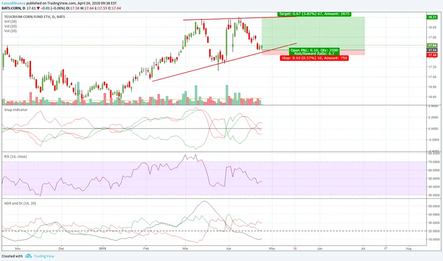443x261 pixels.
Task: Click the 17.00 price axis label
Action: 432,77
